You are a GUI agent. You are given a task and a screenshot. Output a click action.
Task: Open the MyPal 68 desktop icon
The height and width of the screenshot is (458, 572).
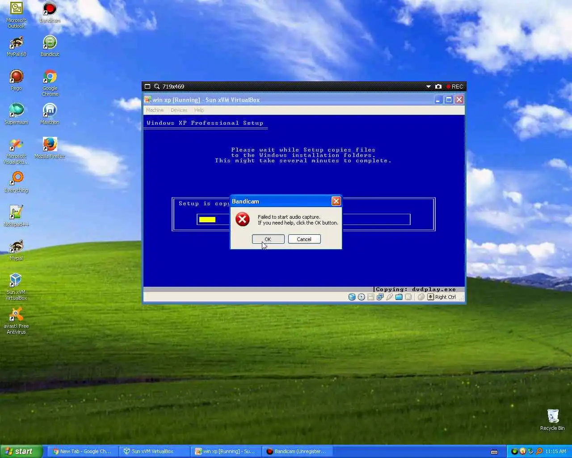coord(17,47)
